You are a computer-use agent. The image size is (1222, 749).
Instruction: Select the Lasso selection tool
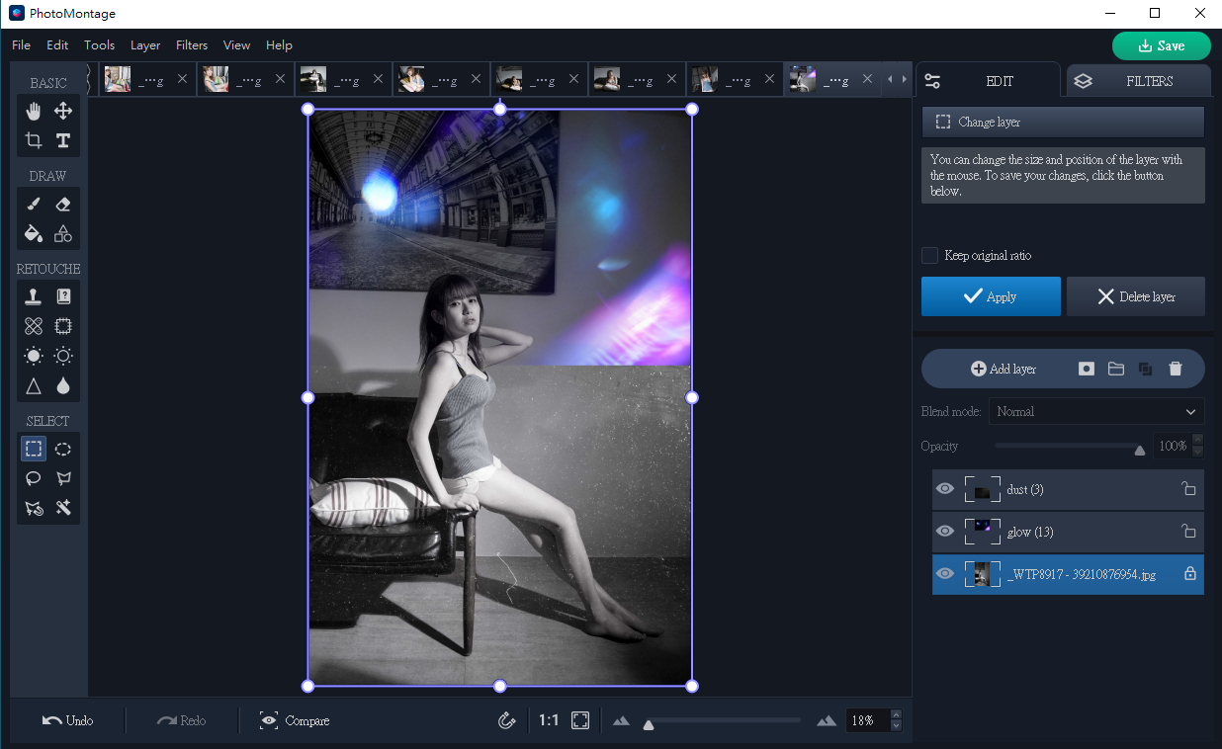coord(34,478)
